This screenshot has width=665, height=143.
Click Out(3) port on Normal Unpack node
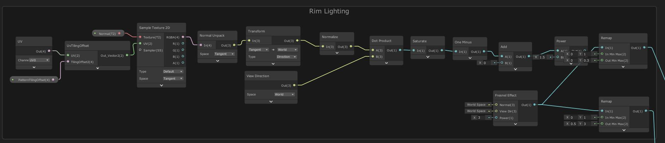(234, 45)
